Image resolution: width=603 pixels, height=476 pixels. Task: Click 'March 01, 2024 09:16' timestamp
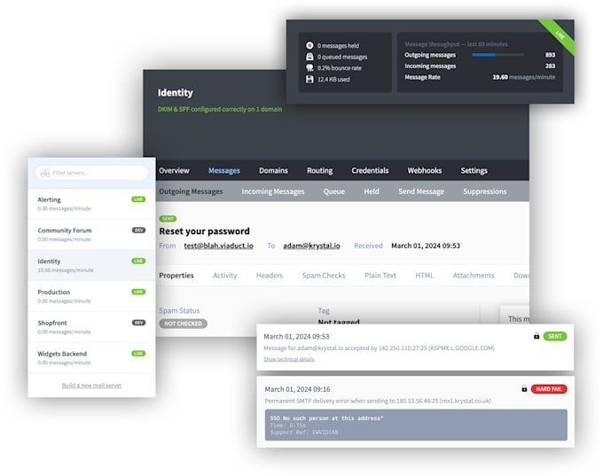click(297, 389)
